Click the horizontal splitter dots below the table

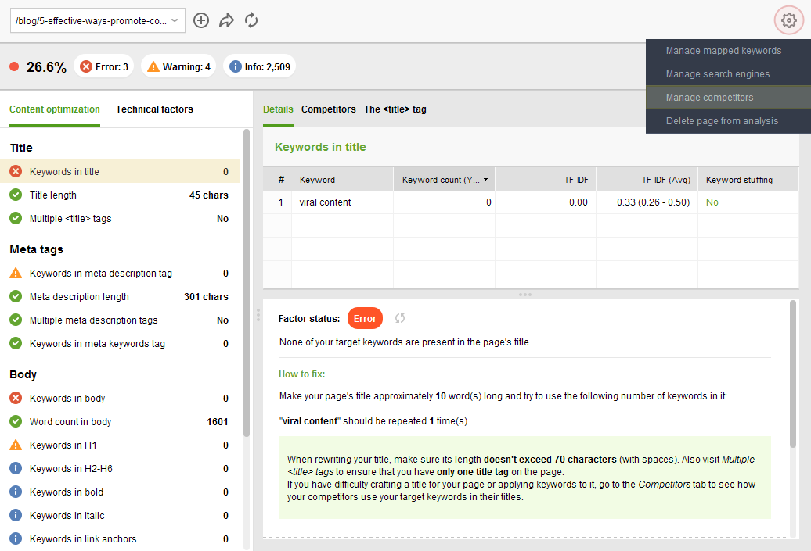(525, 295)
